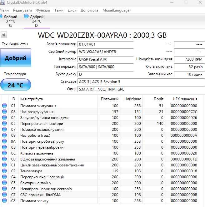Click HEX value 000000000C2C

(x=184, y=112)
